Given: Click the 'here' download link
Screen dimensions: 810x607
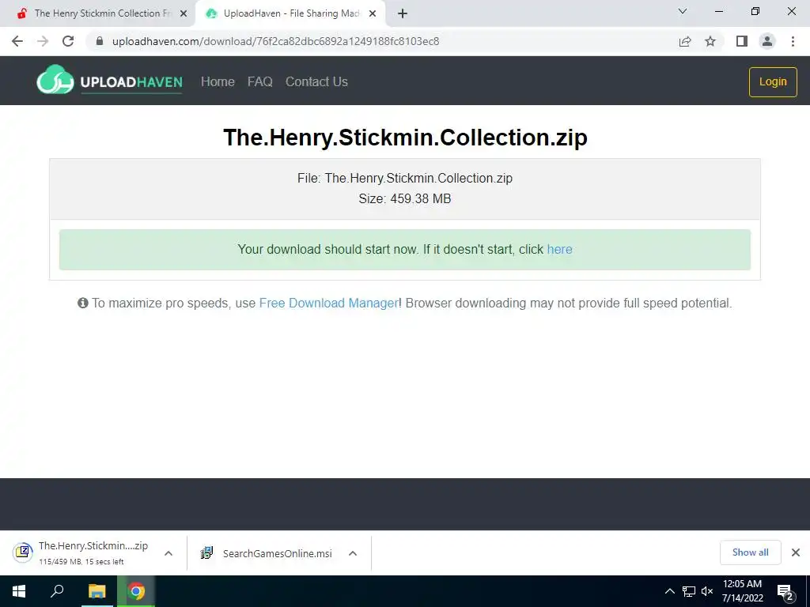Looking at the screenshot, I should point(559,249).
